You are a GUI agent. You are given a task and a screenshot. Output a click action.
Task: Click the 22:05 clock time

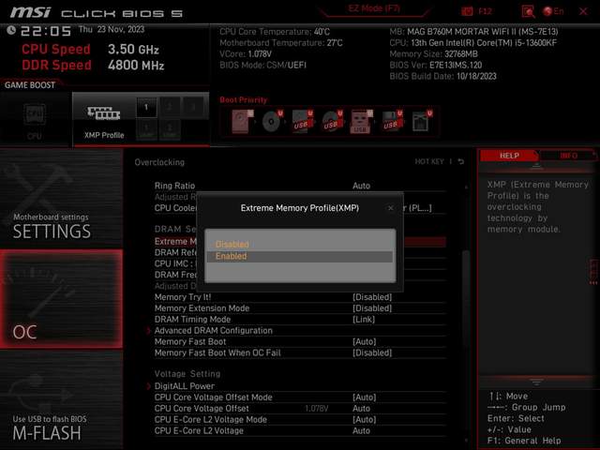(46, 31)
